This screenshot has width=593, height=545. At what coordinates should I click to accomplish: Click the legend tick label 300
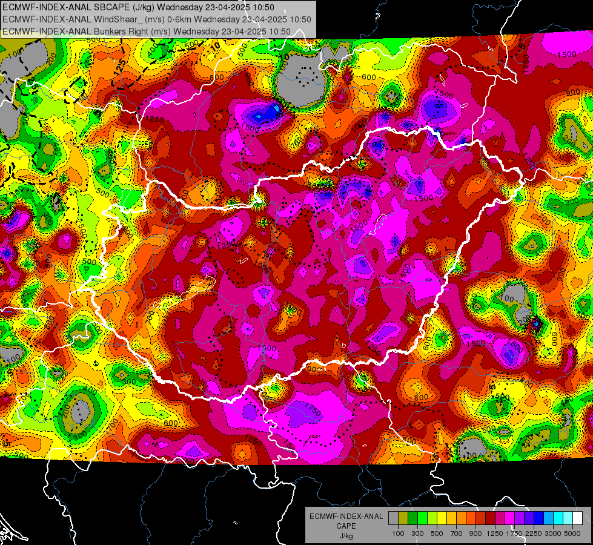[x=417, y=533]
